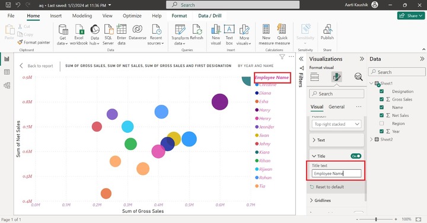The image size is (427, 223).
Task: Uncheck the Year field
Action: (x=381, y=131)
